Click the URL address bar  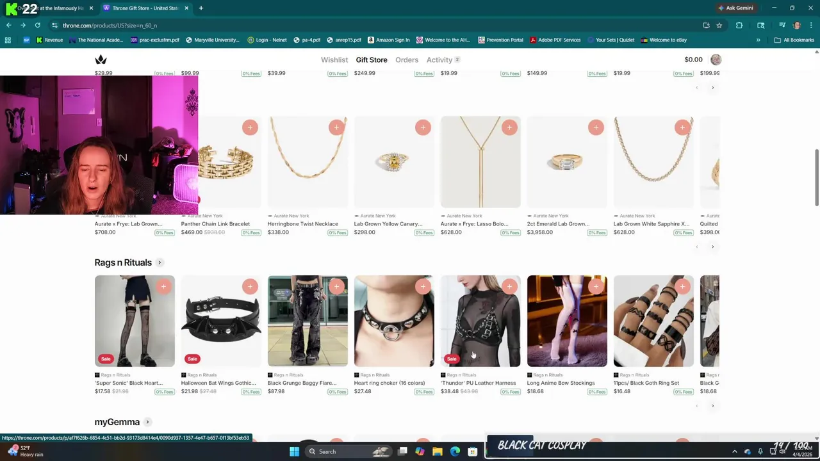(378, 25)
